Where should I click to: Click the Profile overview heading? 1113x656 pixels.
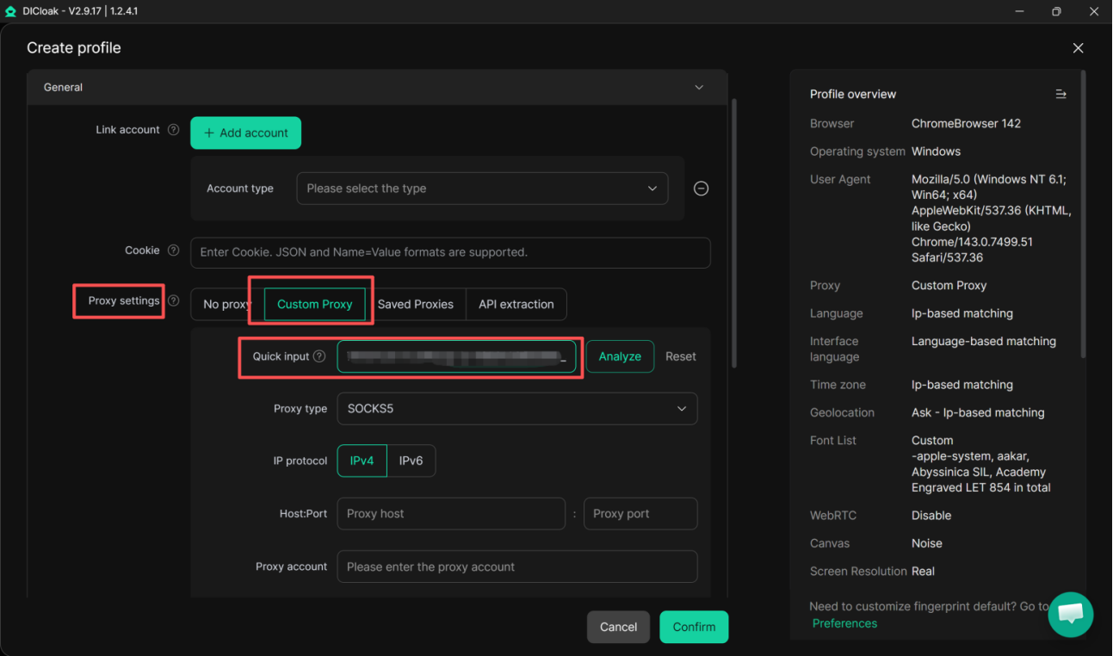click(853, 94)
